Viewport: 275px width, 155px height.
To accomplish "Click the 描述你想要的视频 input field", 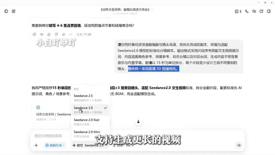I will click(x=48, y=136).
